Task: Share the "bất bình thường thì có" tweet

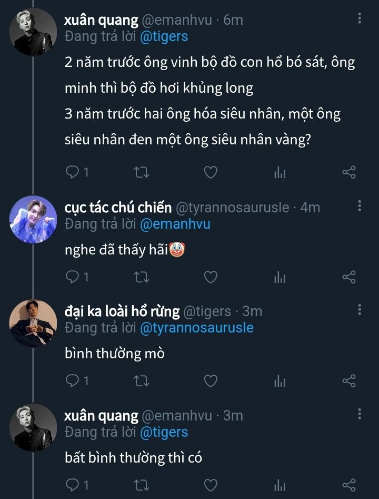Action: click(349, 485)
